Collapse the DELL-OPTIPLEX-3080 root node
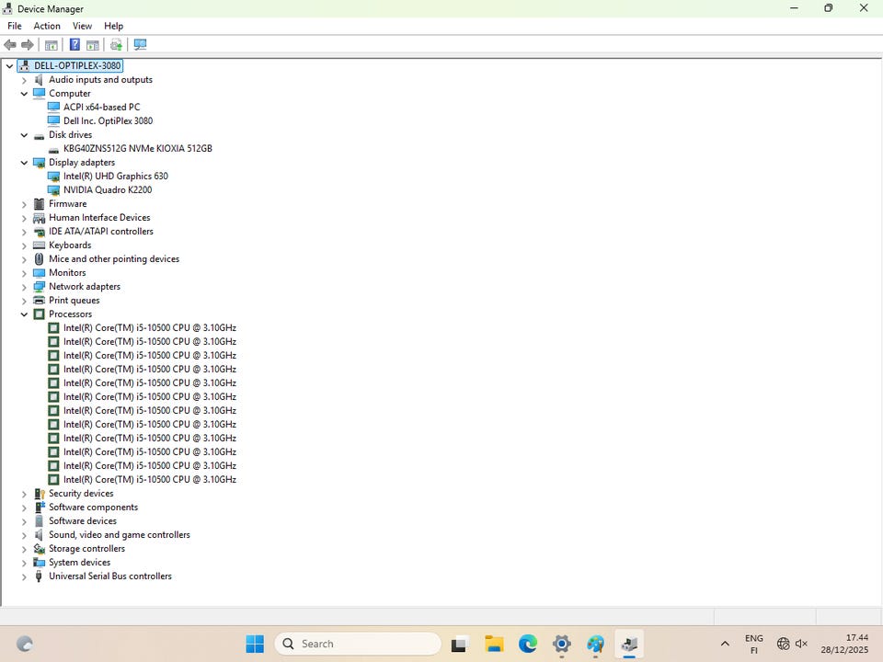 coord(9,66)
